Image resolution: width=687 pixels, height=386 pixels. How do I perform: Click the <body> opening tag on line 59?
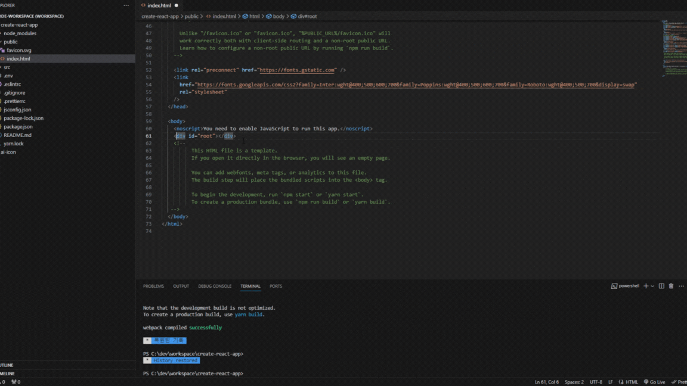177,122
